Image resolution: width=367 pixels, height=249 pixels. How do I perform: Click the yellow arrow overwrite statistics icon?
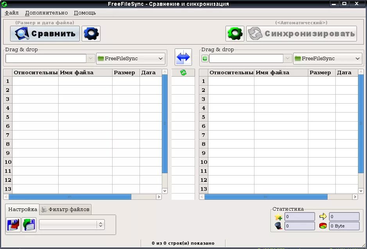(x=323, y=217)
